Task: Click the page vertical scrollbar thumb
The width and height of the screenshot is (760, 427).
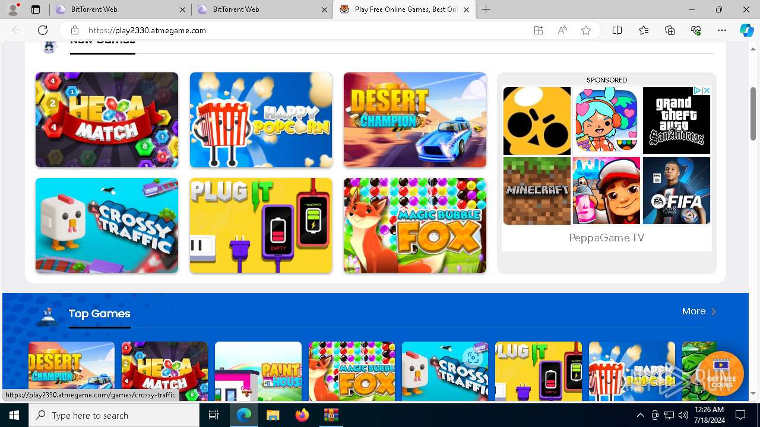Action: tap(753, 114)
